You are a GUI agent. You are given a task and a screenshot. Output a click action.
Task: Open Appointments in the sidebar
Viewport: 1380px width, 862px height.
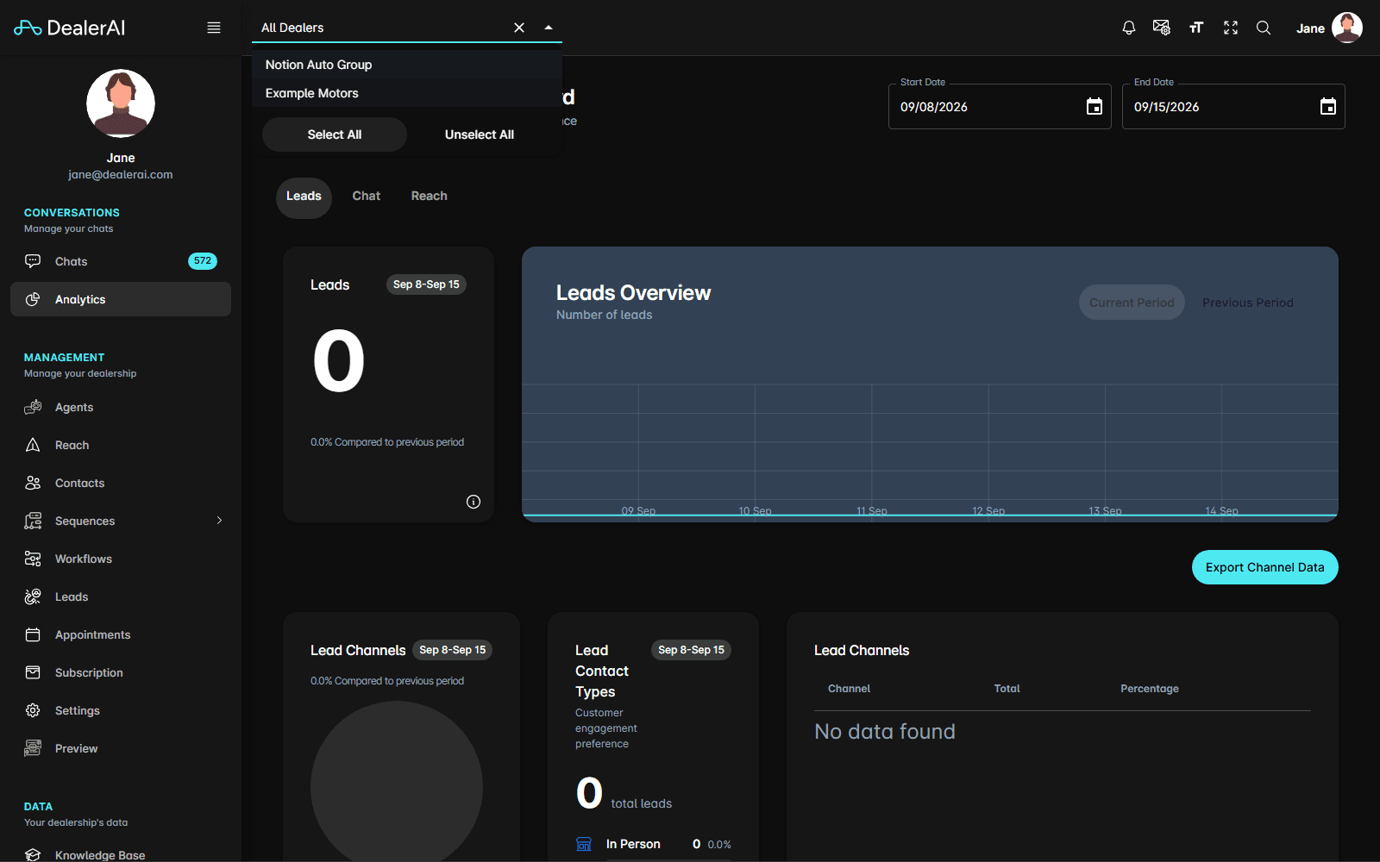pyautogui.click(x=121, y=634)
